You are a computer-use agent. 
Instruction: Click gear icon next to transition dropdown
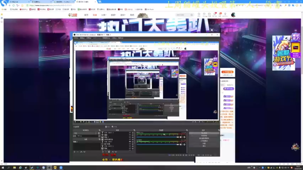coord(99,133)
